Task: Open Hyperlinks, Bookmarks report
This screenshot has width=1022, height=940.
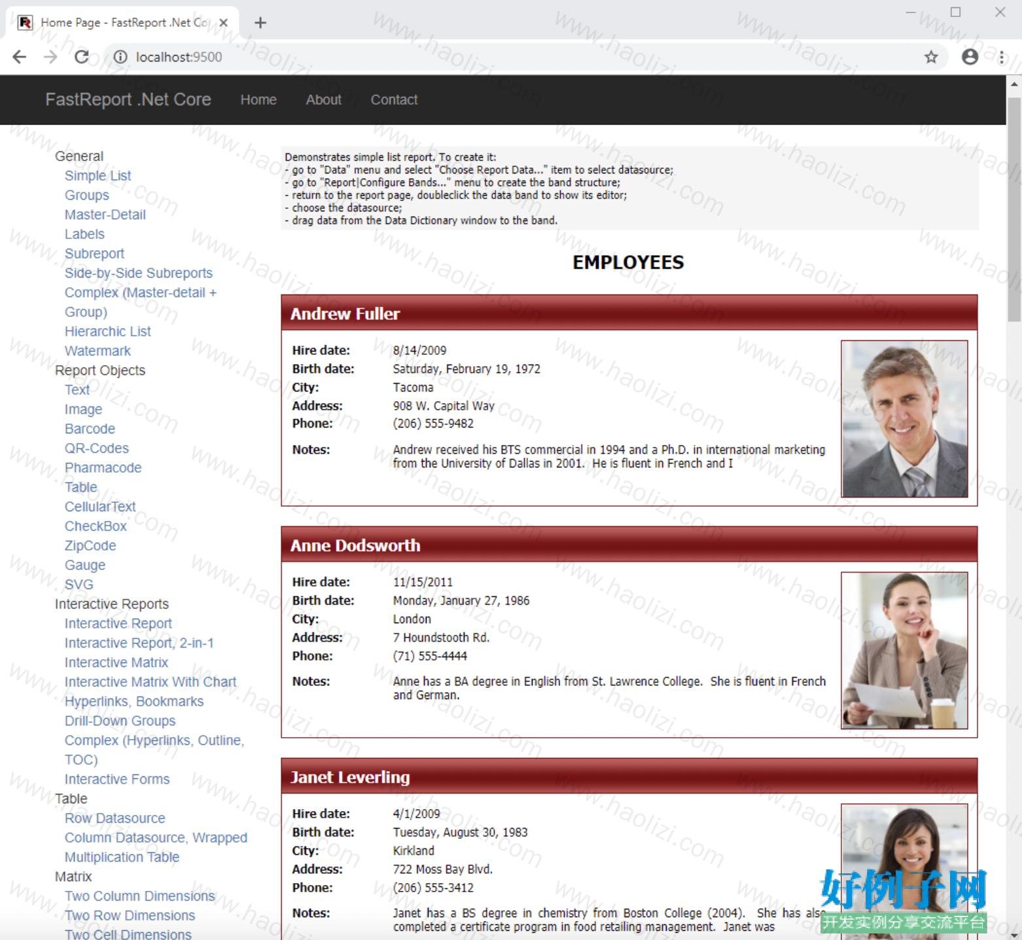Action: point(134,701)
